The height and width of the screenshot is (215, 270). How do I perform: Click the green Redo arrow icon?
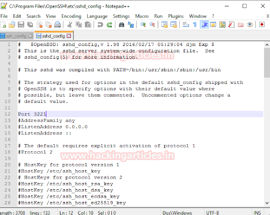109,25
